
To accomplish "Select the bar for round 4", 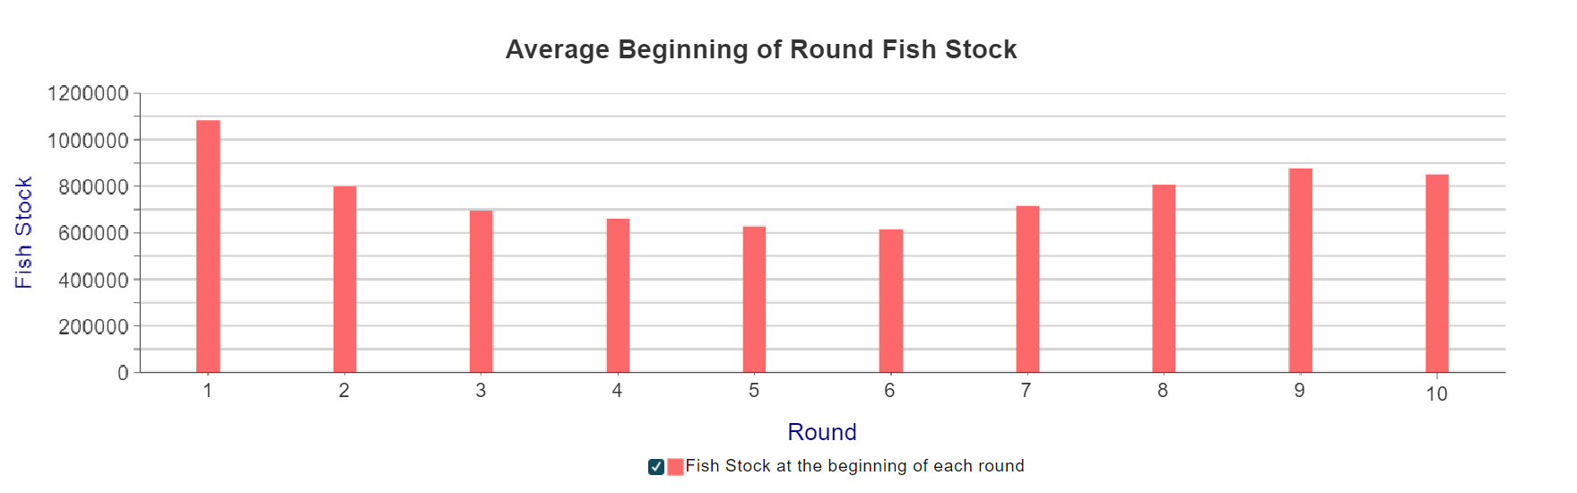I will pos(618,295).
